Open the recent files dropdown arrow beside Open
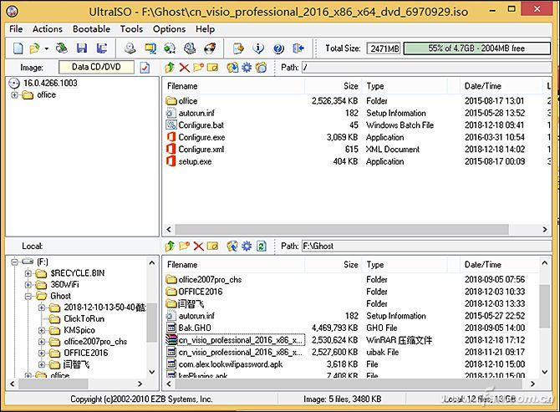 [47, 48]
